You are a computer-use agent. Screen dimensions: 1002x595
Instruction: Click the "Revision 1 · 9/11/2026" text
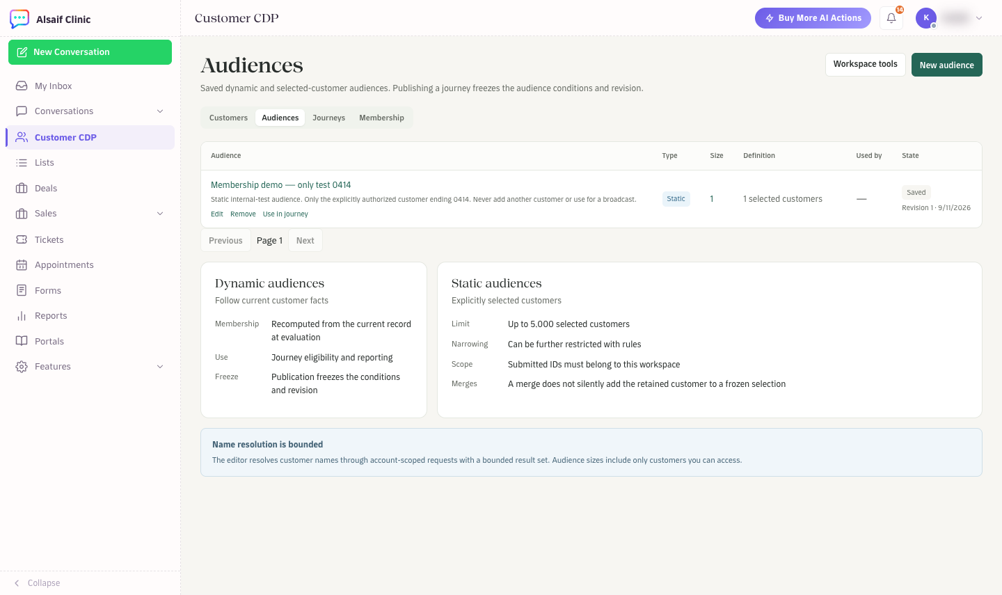[x=937, y=208]
